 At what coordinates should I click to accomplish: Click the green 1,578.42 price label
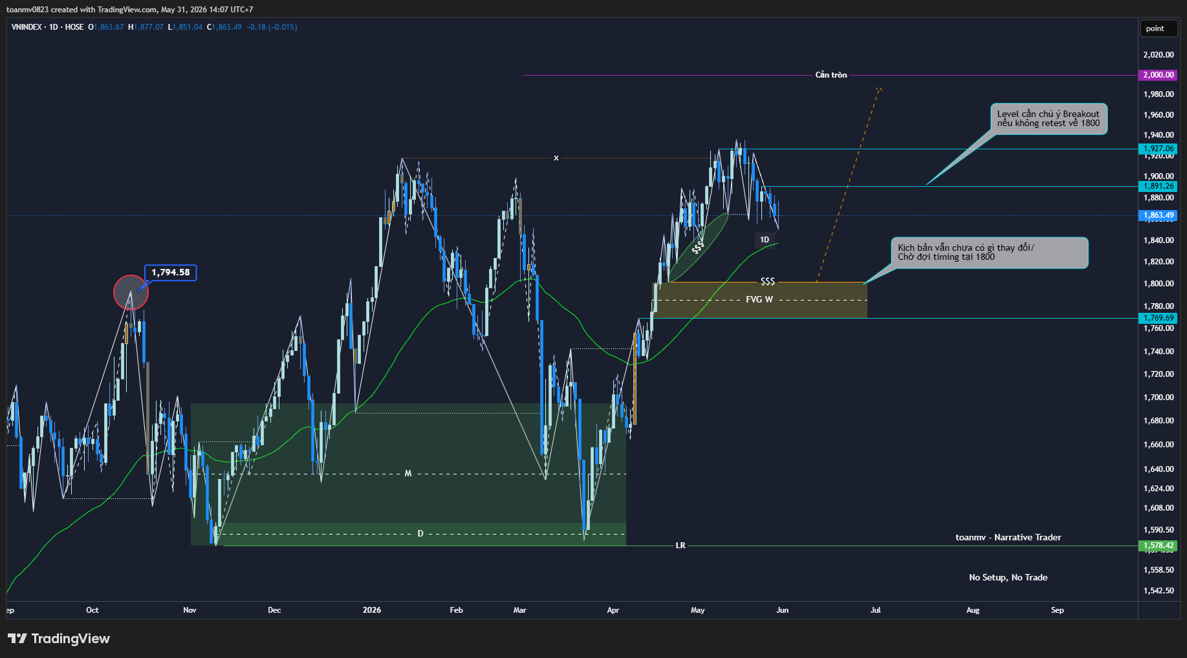(x=1158, y=546)
